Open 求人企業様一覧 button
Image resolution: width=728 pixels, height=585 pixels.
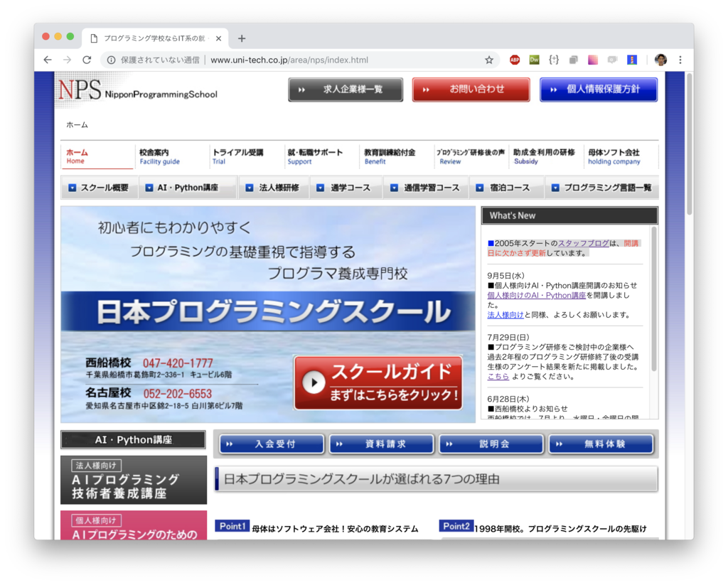pyautogui.click(x=346, y=90)
